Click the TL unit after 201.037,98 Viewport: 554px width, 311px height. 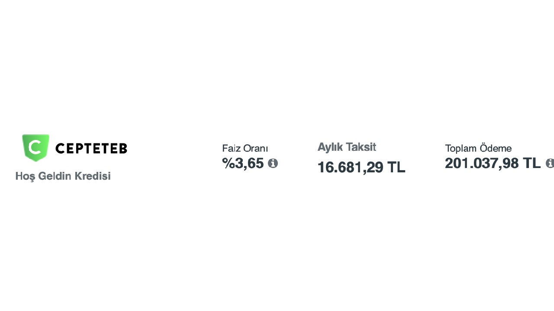tap(532, 163)
